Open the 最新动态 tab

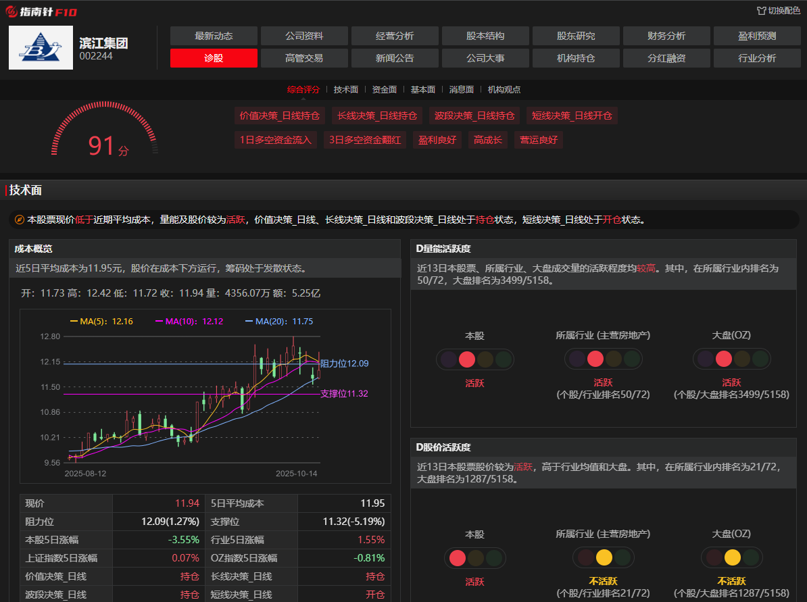point(214,36)
